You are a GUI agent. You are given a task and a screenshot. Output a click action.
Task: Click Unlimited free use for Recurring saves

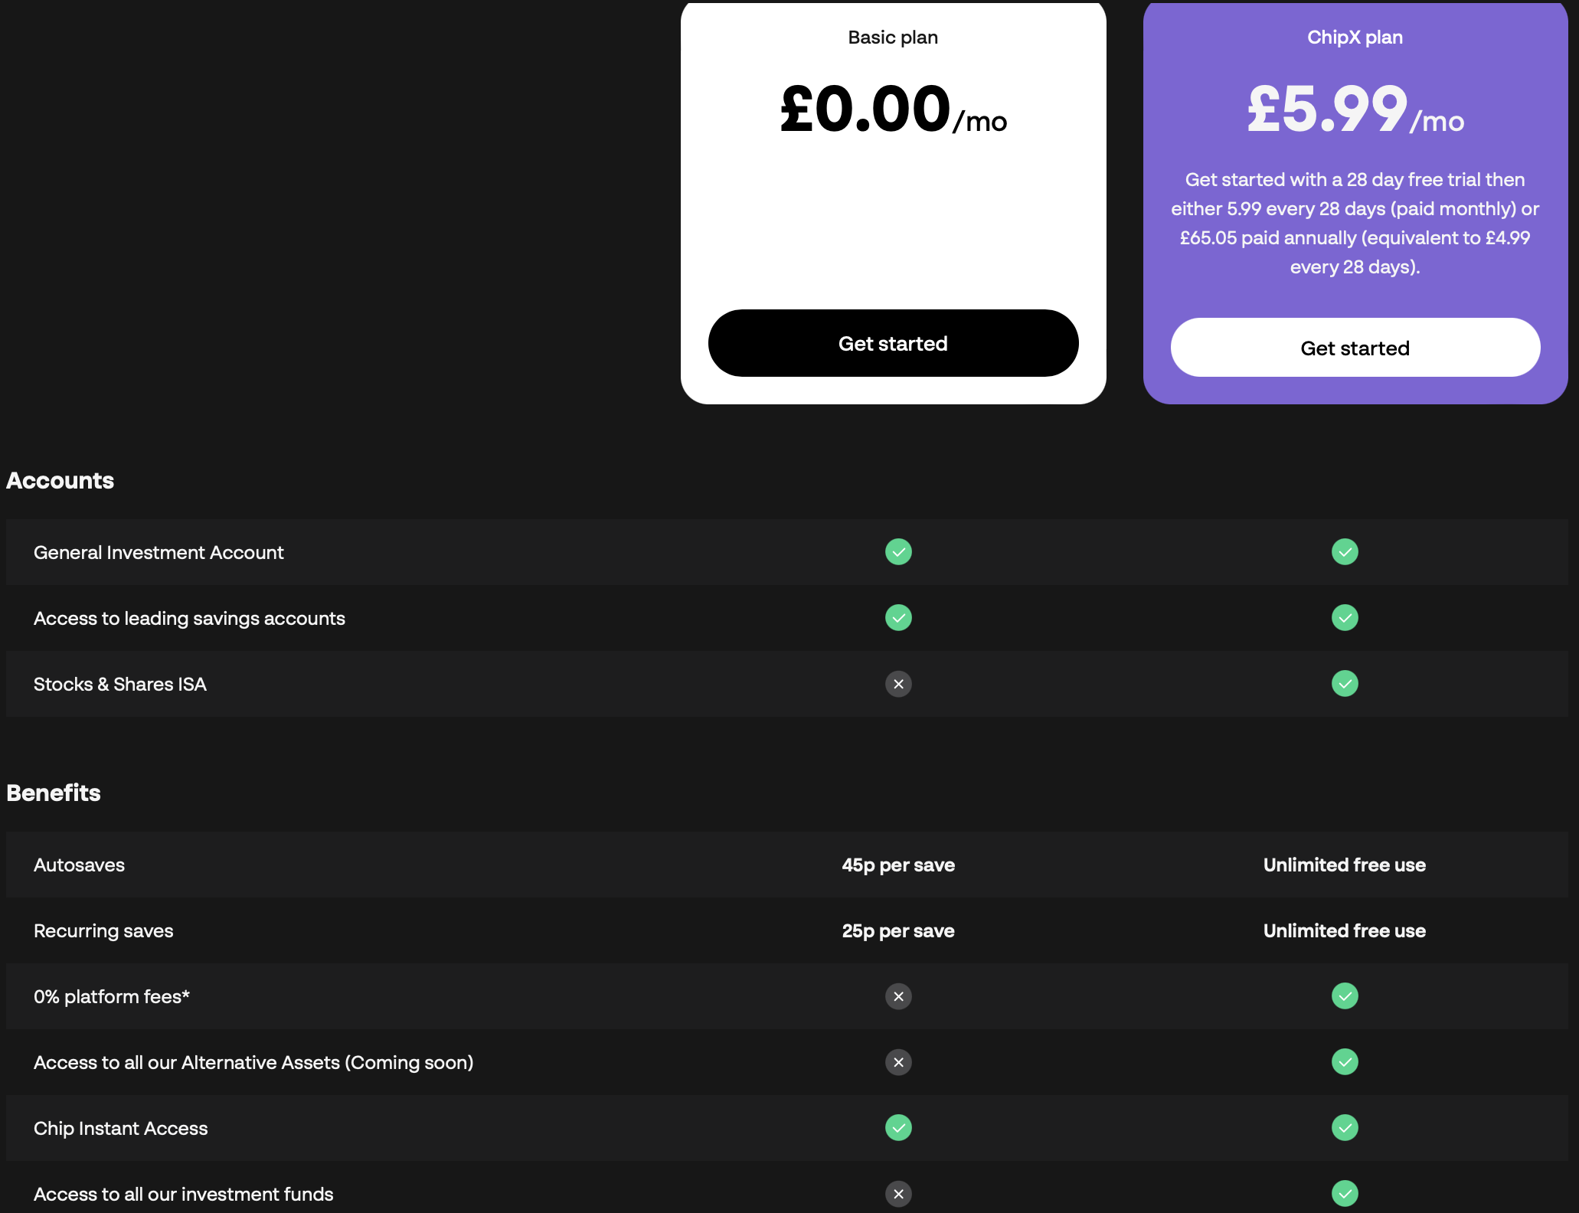(x=1345, y=931)
